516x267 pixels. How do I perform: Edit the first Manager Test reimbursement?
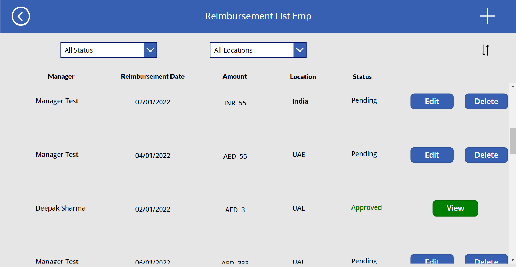pos(432,101)
